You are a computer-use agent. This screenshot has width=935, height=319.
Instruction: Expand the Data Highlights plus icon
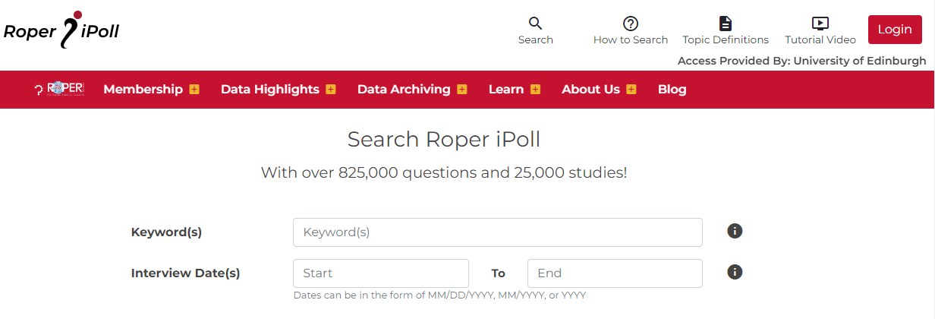pos(331,90)
